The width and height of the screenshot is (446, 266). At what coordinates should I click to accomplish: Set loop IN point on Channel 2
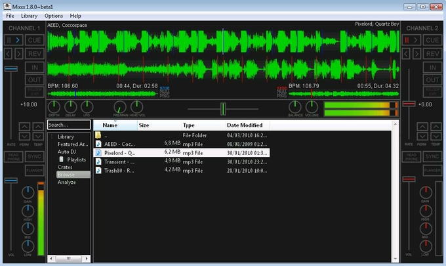(432, 68)
